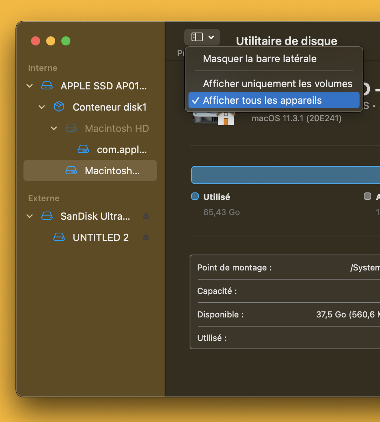Click the blue Utilisé color swatch
Screen dimensions: 380x422
click(x=195, y=196)
